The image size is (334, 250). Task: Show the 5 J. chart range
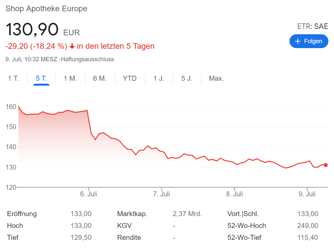coord(187,78)
